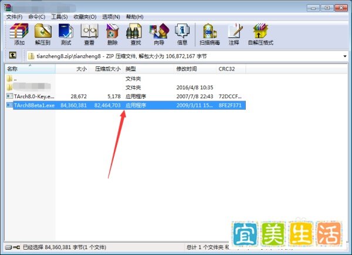This screenshot has width=352, height=255.
Task: Open the 命令(C) menu
Action: (37, 17)
